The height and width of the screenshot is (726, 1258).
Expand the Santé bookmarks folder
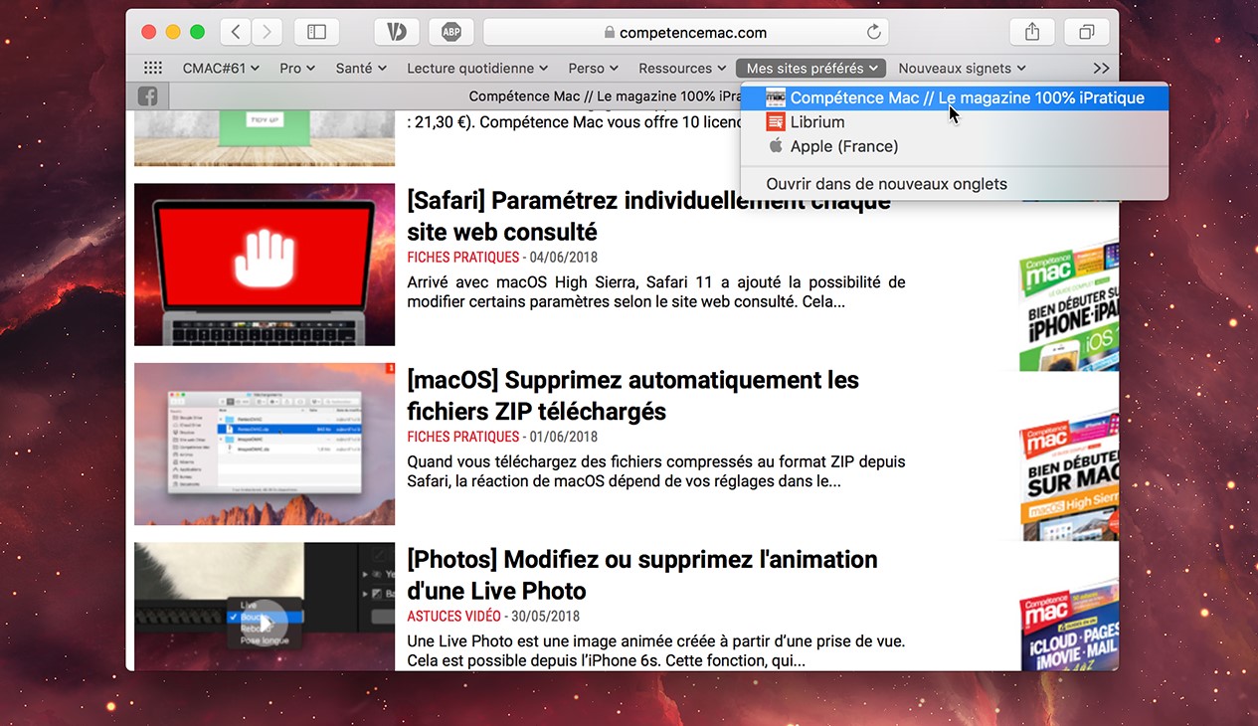point(361,69)
